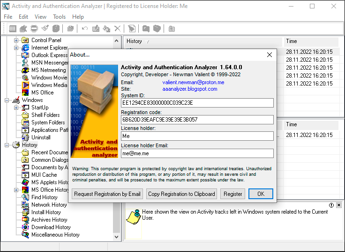Image resolution: width=345 pixels, height=252 pixels.
Task: Click the document page toolbar icon
Action: point(132,29)
